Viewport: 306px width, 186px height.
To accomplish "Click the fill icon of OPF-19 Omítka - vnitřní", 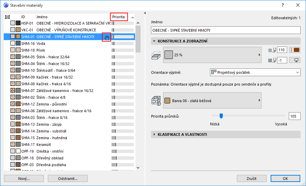I will [13, 151].
